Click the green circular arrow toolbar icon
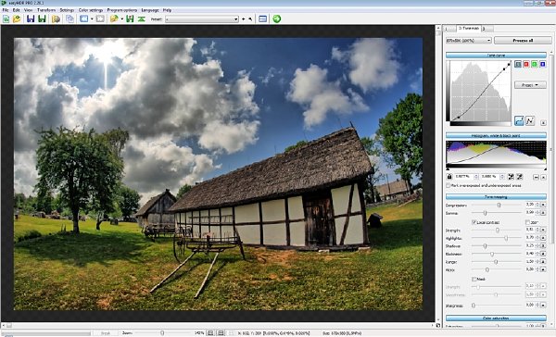 (x=276, y=19)
